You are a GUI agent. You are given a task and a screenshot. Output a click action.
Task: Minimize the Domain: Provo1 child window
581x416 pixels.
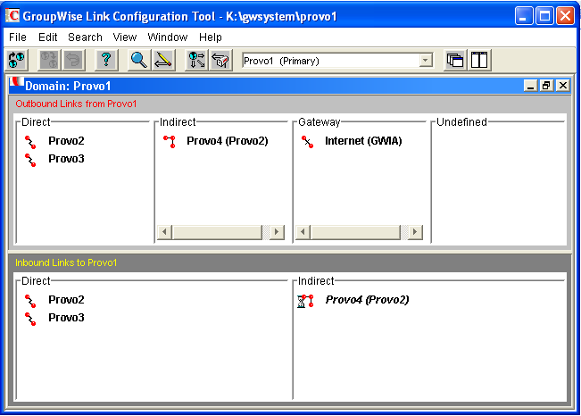click(x=531, y=86)
